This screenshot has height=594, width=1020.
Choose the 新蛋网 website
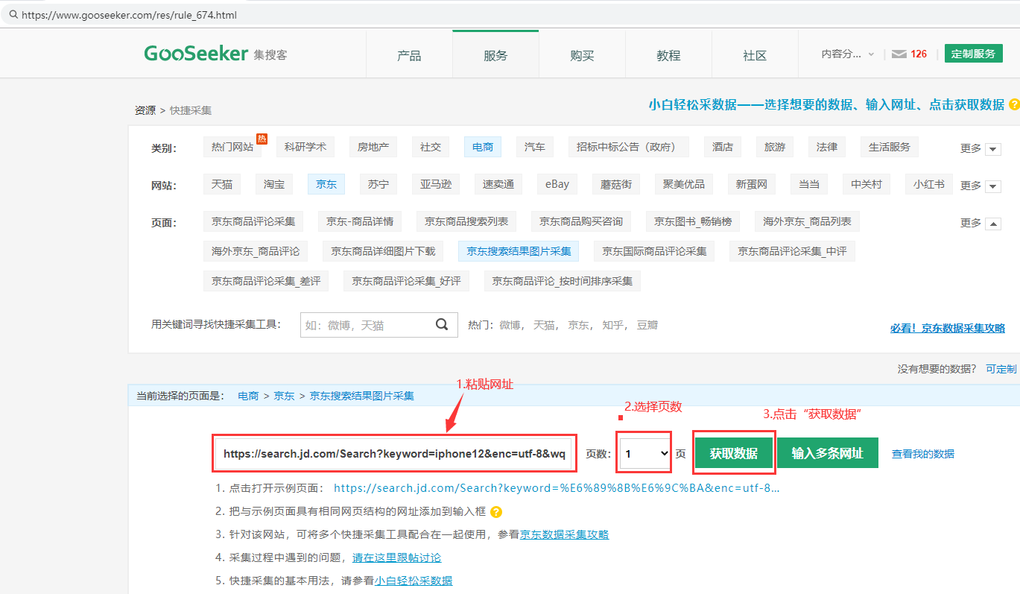pos(752,184)
